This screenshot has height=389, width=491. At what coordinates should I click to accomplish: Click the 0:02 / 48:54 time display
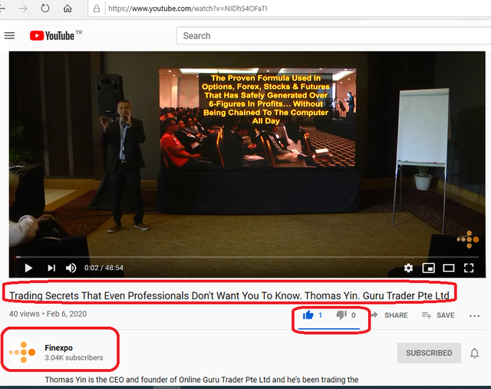pyautogui.click(x=104, y=268)
